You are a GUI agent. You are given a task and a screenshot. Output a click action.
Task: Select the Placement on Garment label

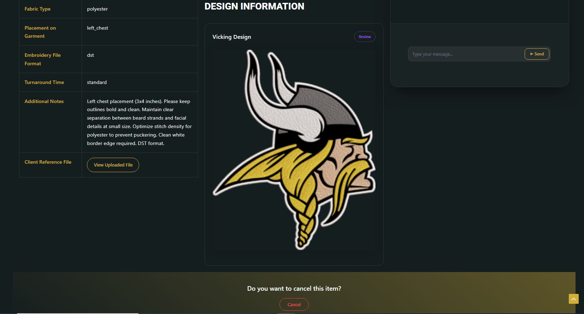(x=40, y=32)
